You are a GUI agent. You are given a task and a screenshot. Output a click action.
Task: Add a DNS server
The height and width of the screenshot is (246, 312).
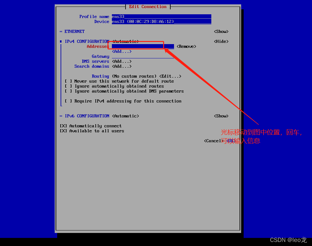(122, 61)
